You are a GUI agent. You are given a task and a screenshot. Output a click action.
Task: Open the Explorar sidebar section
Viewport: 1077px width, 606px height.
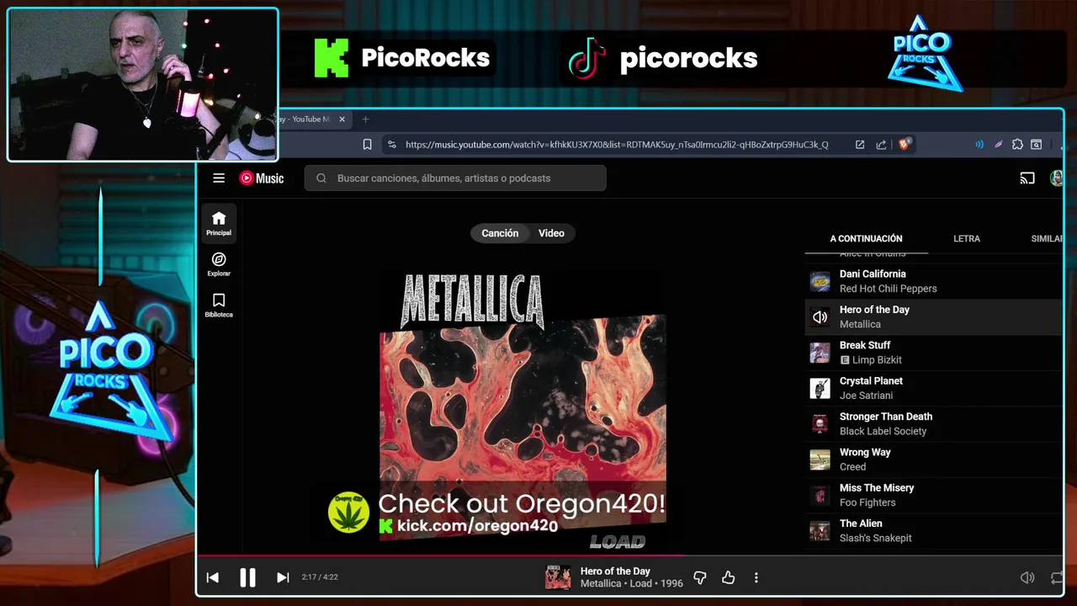(219, 264)
